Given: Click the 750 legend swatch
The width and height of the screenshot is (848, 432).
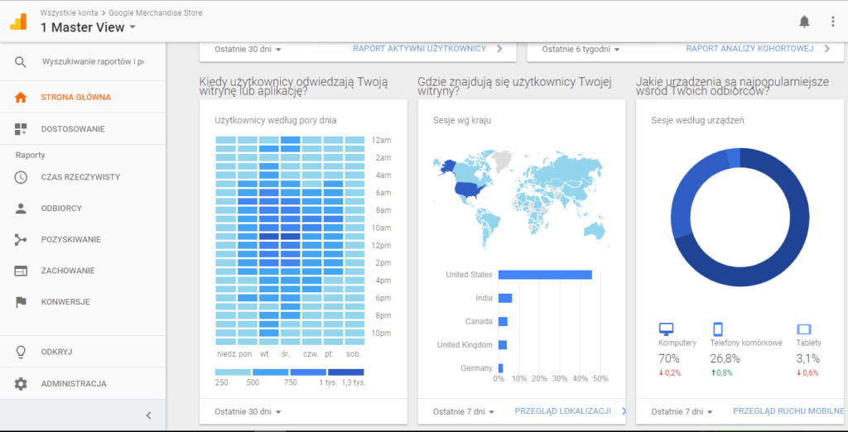Looking at the screenshot, I should click(308, 372).
